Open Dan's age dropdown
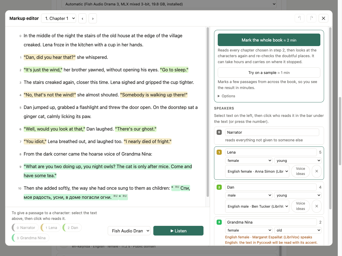The image size is (342, 256). (x=298, y=195)
